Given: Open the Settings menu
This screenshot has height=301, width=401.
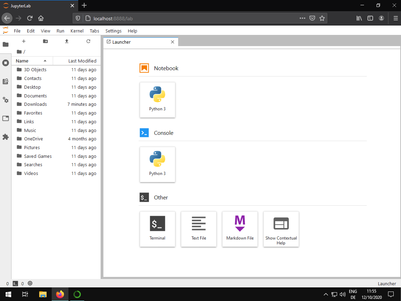Looking at the screenshot, I should click(x=114, y=31).
